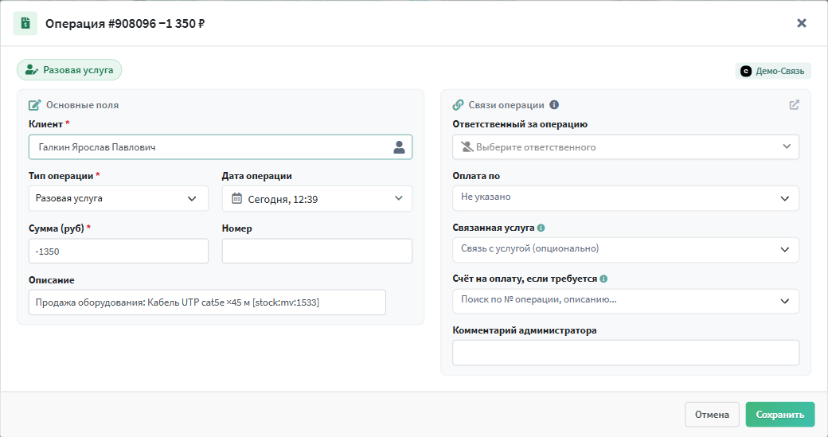This screenshot has height=437, width=828.
Task: Click the info icon next to Связи операции
Action: point(554,104)
